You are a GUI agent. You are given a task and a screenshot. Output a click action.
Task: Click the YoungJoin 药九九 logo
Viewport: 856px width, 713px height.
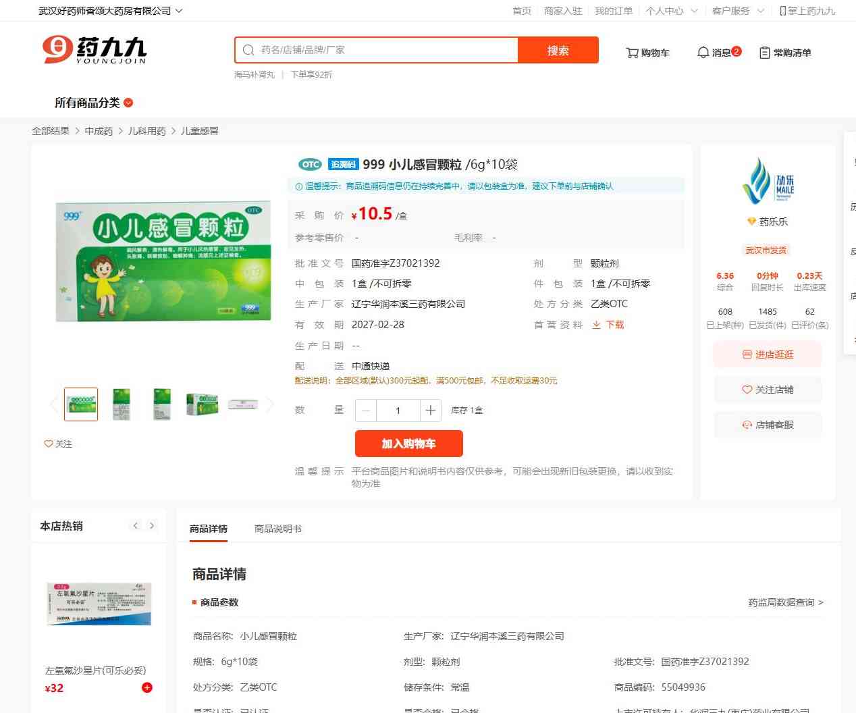coord(95,50)
